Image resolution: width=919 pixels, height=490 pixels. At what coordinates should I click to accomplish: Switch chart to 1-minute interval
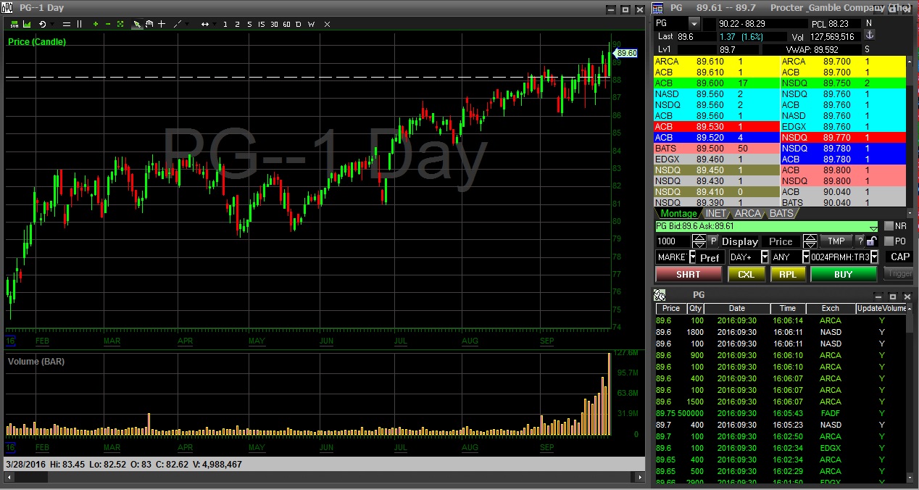225,24
